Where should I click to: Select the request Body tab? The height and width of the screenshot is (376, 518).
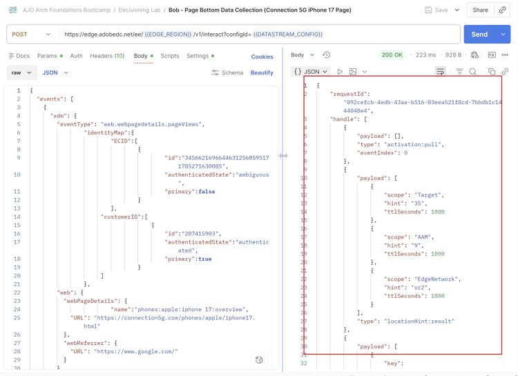pyautogui.click(x=144, y=56)
